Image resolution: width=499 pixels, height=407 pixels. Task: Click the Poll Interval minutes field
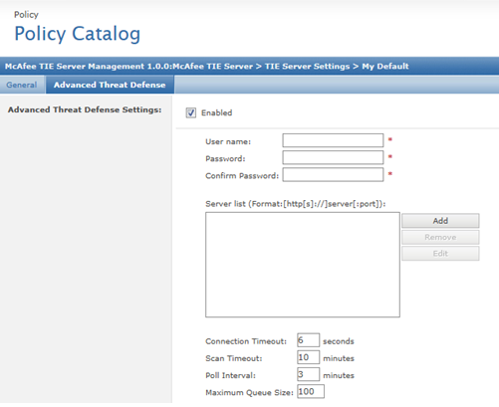coord(308,374)
